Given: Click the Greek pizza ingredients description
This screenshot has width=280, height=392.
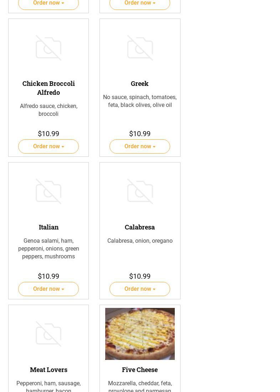Looking at the screenshot, I should point(140,101).
